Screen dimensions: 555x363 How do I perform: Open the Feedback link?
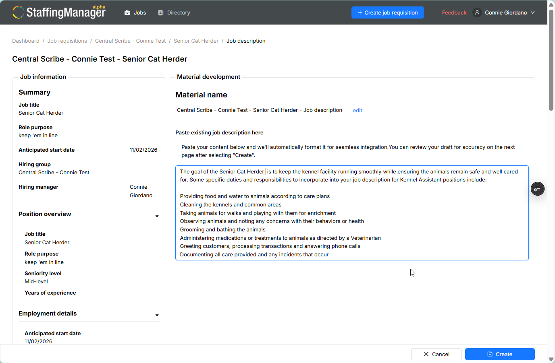[x=454, y=12]
